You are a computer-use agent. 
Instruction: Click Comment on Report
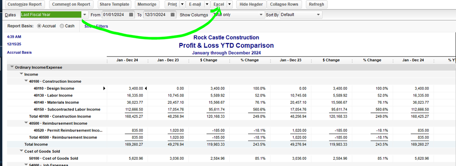point(71,5)
